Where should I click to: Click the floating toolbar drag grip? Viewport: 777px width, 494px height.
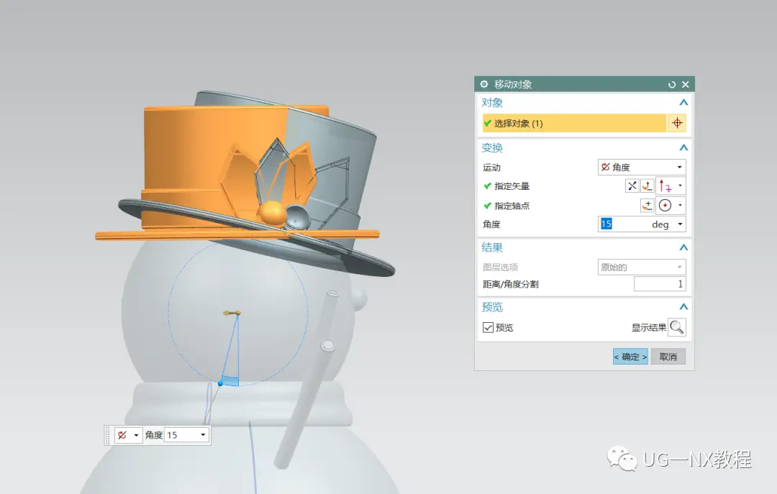pyautogui.click(x=107, y=435)
